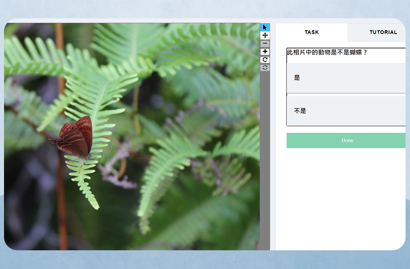Switch to the TASK tab
The width and height of the screenshot is (410, 269).
click(x=312, y=33)
